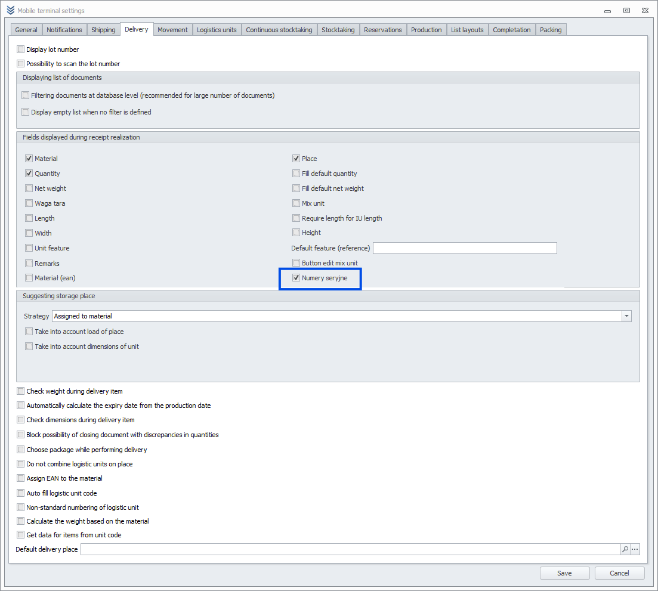This screenshot has height=591, width=658.
Task: Open the Packing tab
Action: click(x=551, y=30)
